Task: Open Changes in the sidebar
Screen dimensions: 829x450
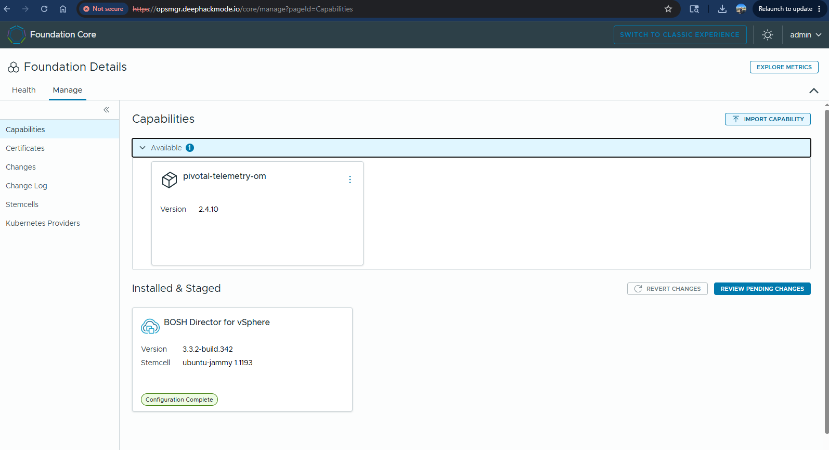Action: [x=59, y=167]
